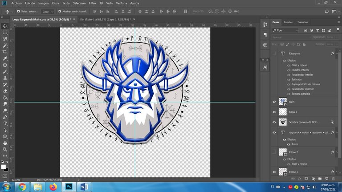Select the Crop tool

[x=5, y=52]
